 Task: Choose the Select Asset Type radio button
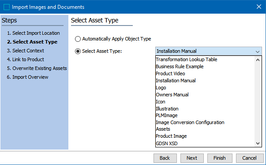78,51
